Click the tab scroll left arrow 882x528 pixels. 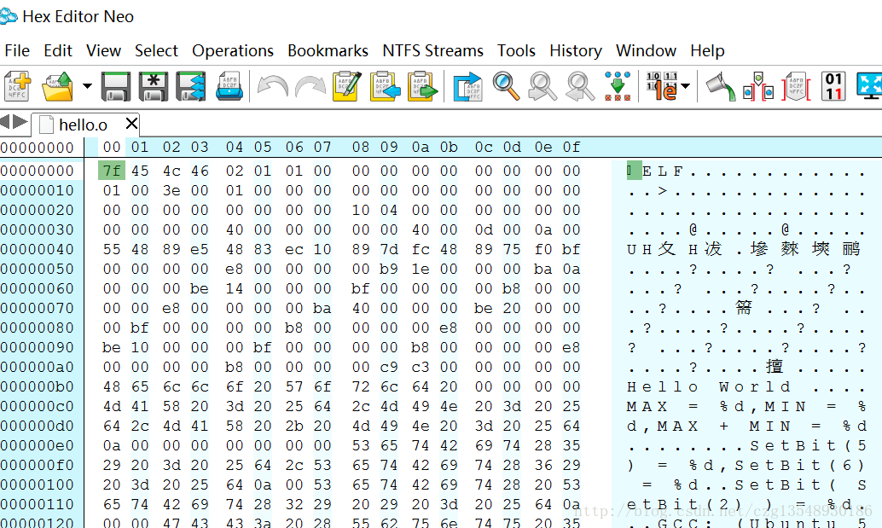tap(5, 121)
